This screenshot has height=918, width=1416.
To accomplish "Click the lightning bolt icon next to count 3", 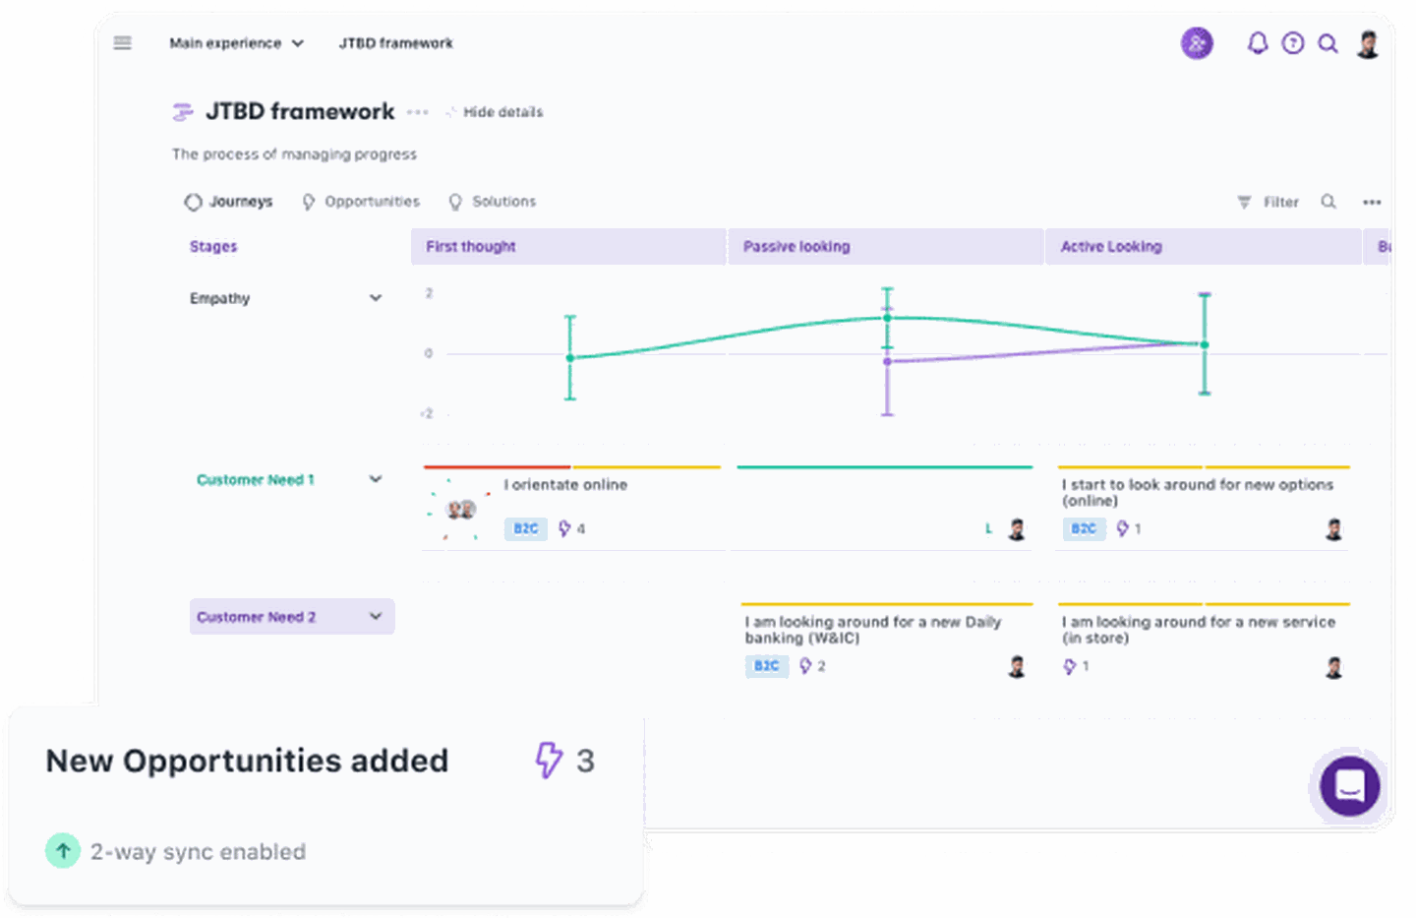I will pyautogui.click(x=550, y=761).
